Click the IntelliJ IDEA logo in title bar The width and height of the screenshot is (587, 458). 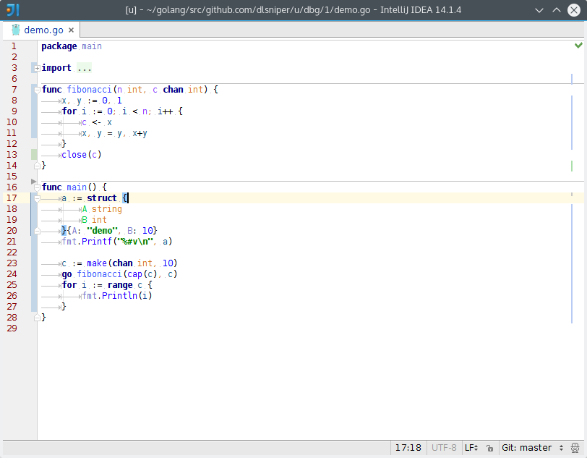pyautogui.click(x=13, y=10)
